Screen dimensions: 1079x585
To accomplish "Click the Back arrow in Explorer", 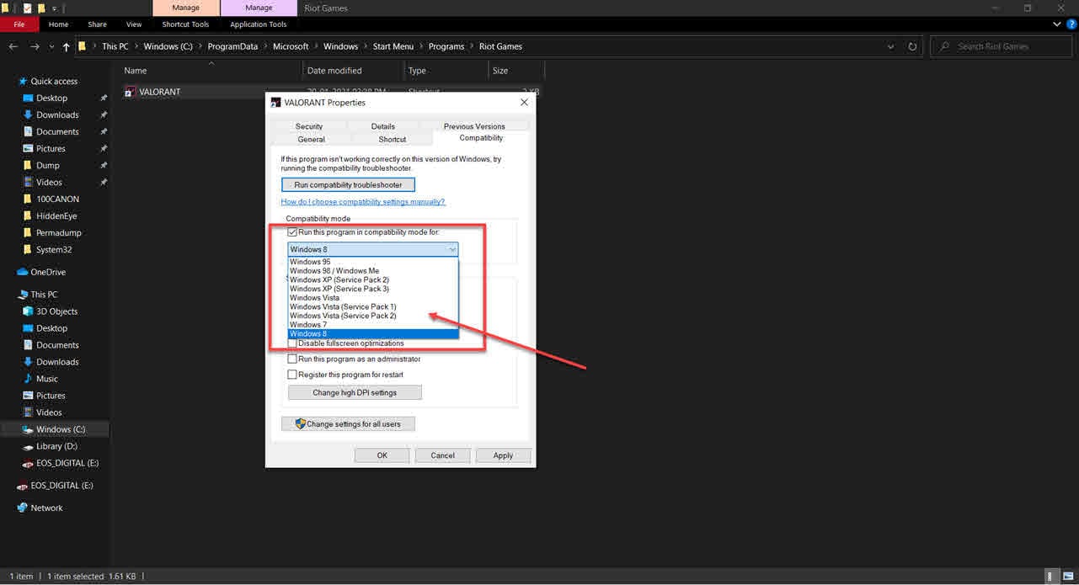I will [13, 46].
